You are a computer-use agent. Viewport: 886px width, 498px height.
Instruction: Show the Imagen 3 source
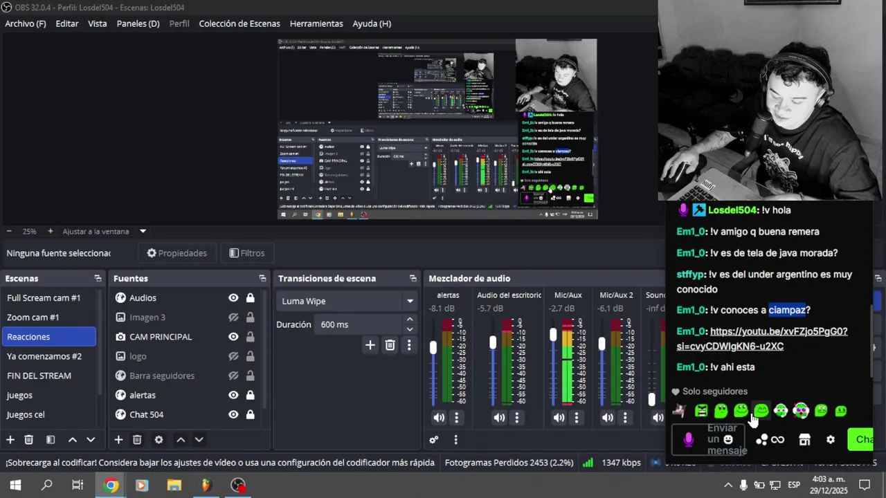[x=233, y=317]
